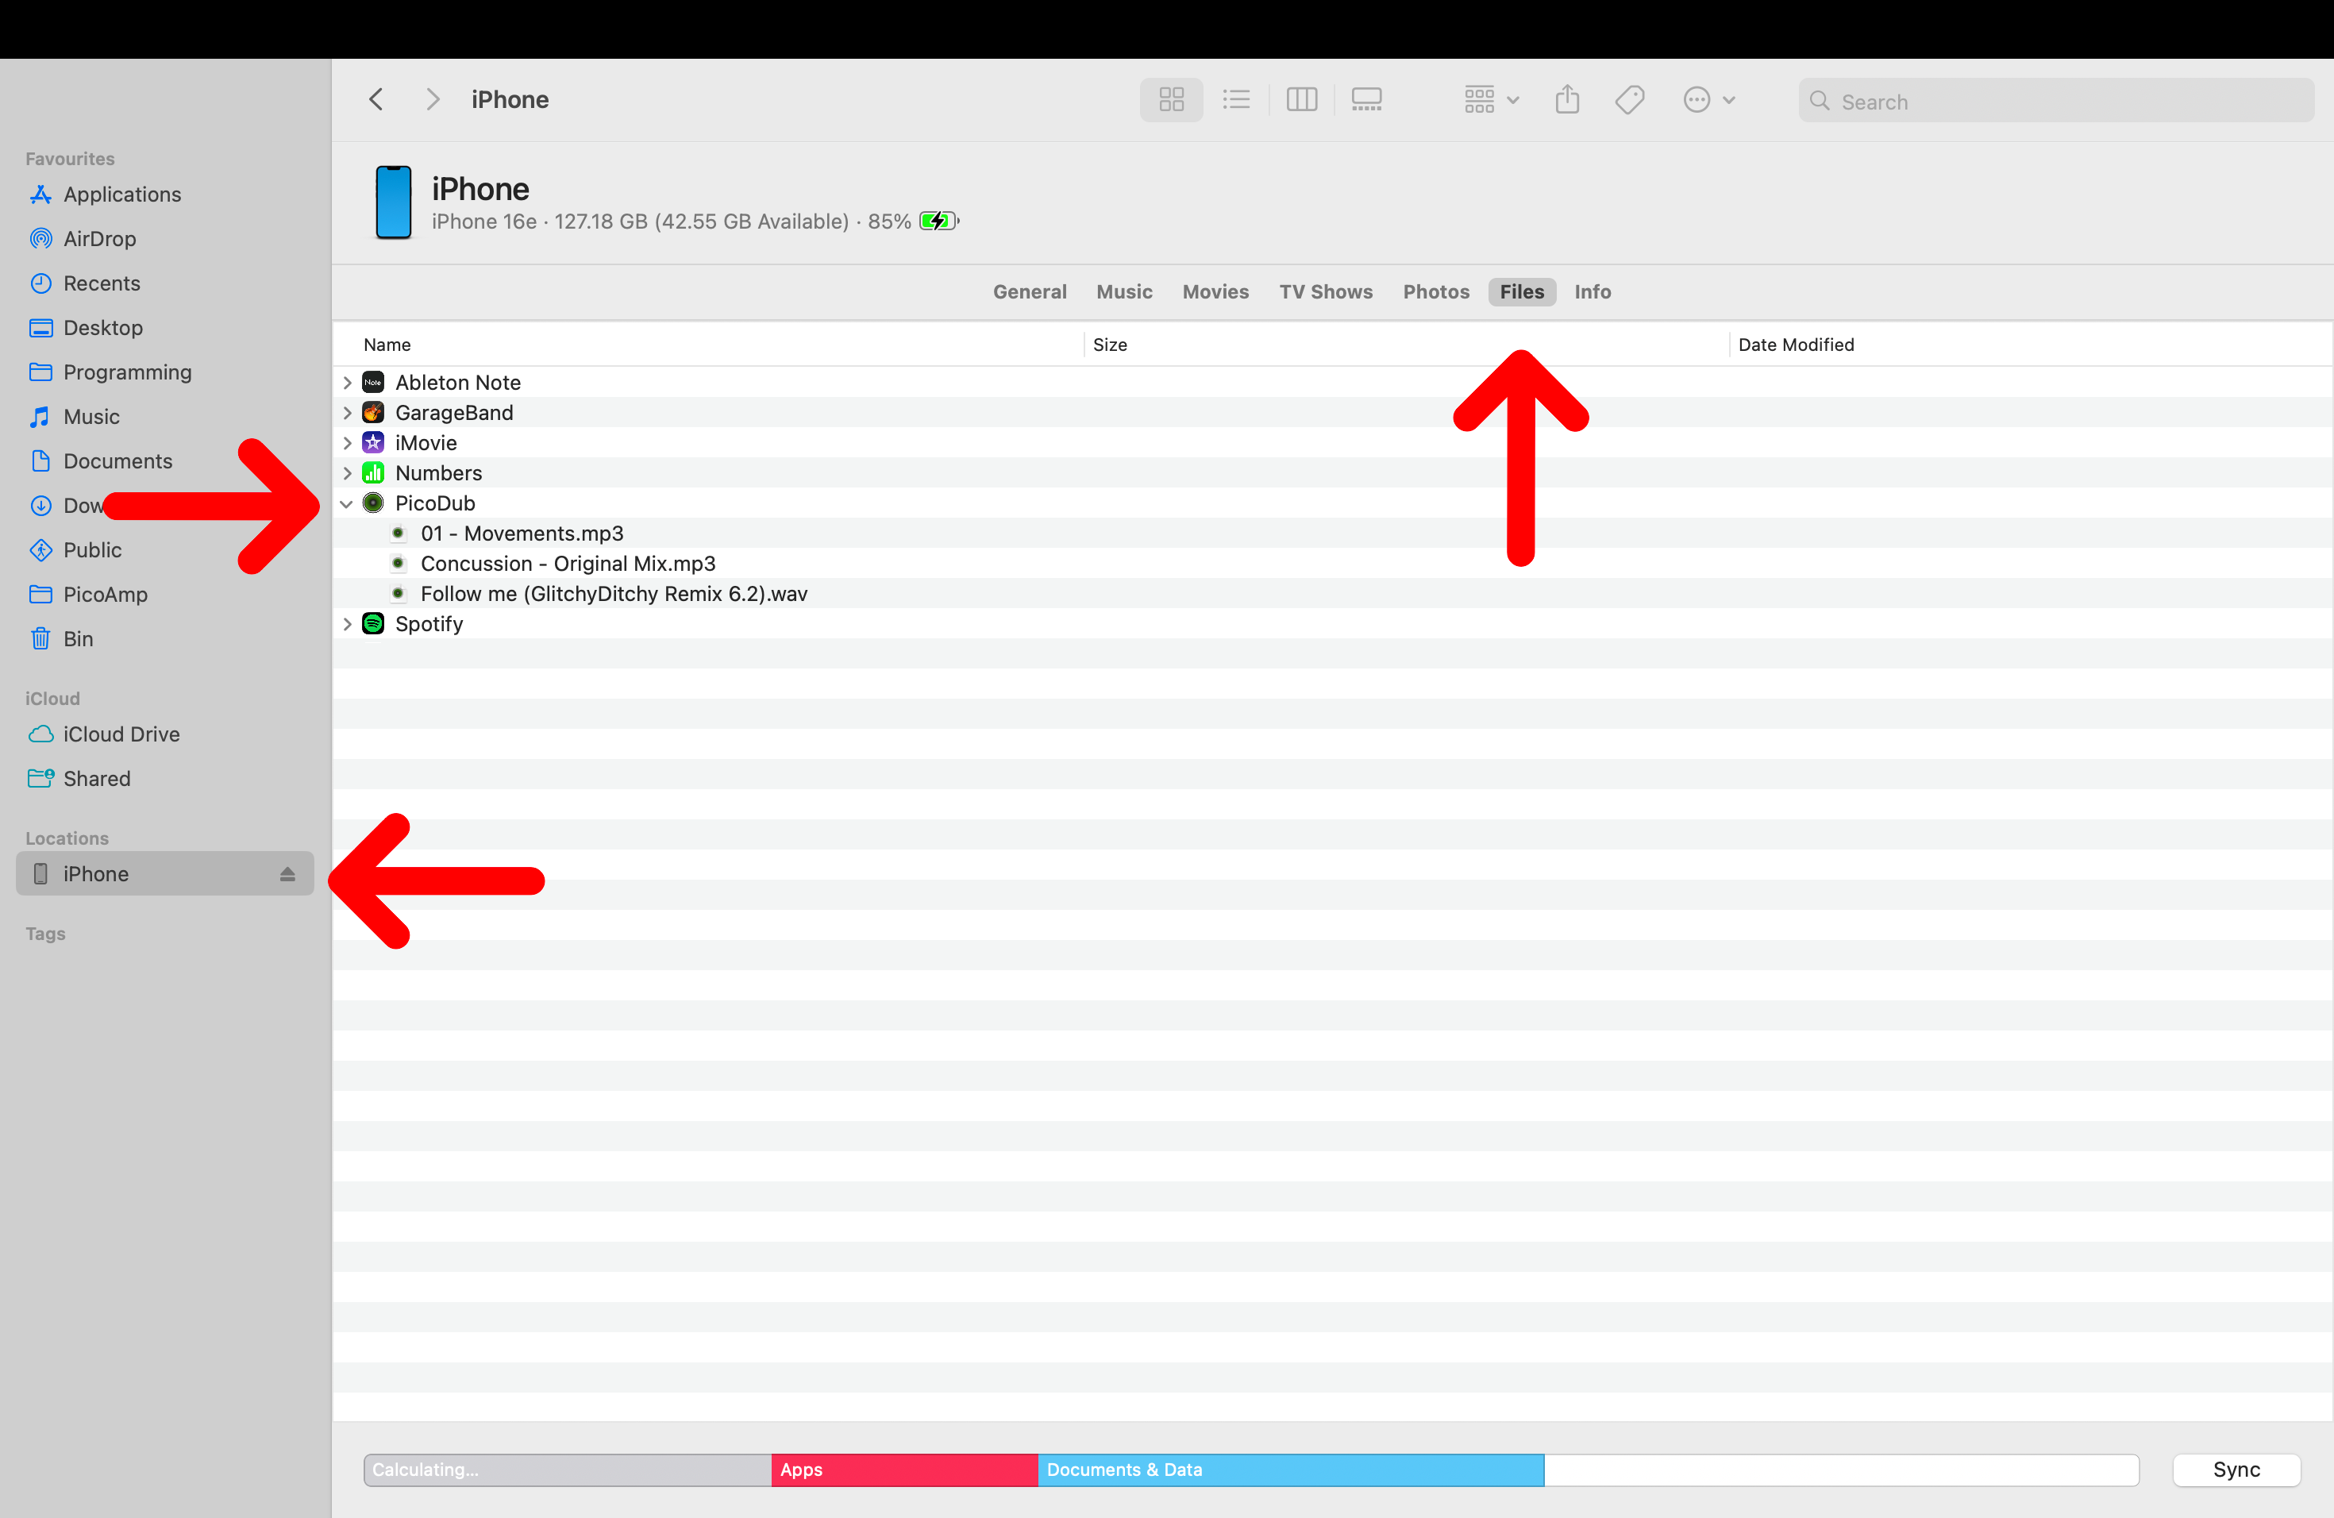Expand the Numbers row
This screenshot has height=1518, width=2334.
point(347,474)
